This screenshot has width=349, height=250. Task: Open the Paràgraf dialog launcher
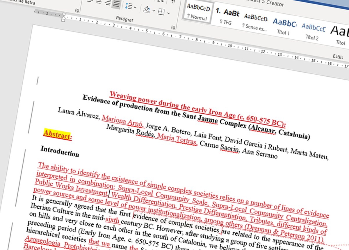pos(173,28)
